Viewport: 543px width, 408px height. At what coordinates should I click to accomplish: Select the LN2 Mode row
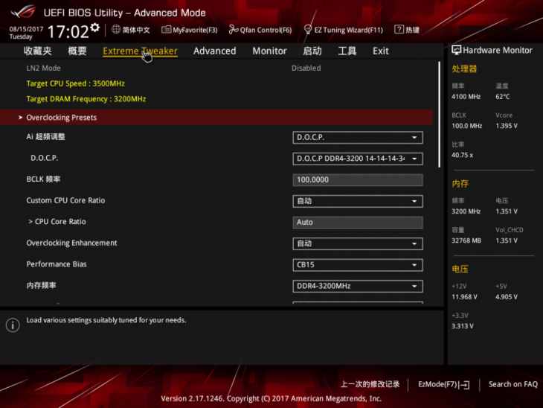(x=216, y=68)
